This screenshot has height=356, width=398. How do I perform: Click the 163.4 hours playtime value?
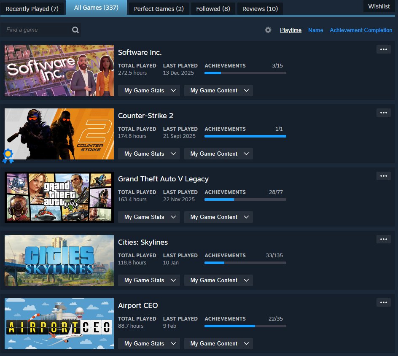132,199
